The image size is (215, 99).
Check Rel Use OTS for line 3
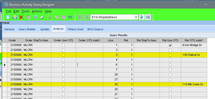pyautogui.click(x=170, y=55)
